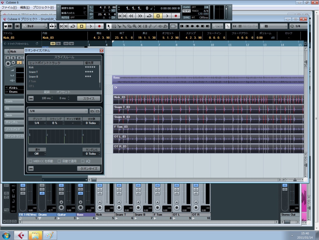Expand the EQ inspector section
The width and height of the screenshot is (319, 240).
(14, 108)
